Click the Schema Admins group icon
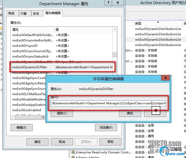Screen dimensions: 186x158 click(73, 157)
